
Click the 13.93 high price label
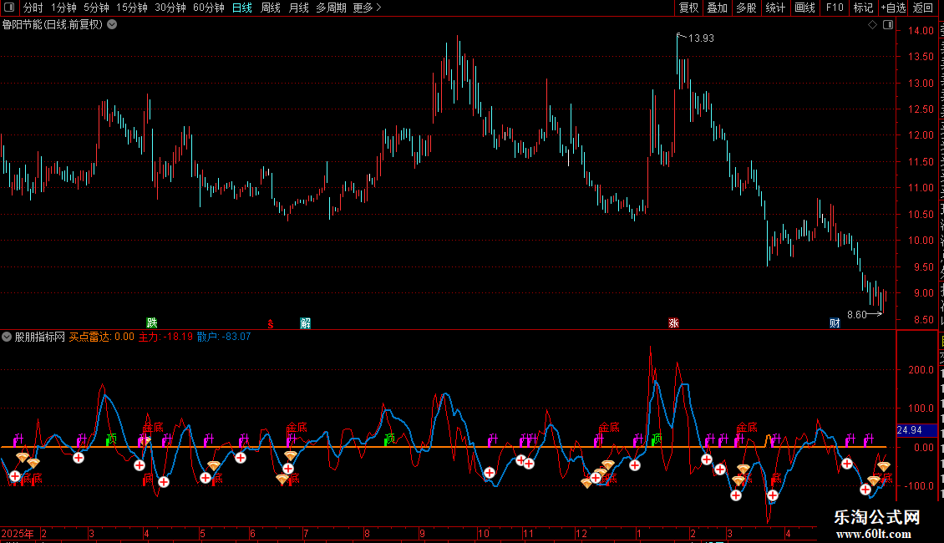701,38
